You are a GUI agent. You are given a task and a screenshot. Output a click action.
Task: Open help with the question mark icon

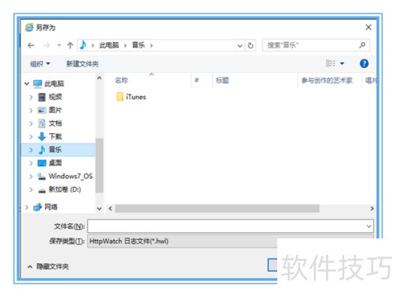(364, 63)
